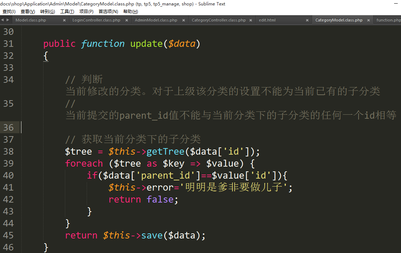Switch to the function.php tab
Viewport: 401px width, 253px height.
pyautogui.click(x=388, y=20)
